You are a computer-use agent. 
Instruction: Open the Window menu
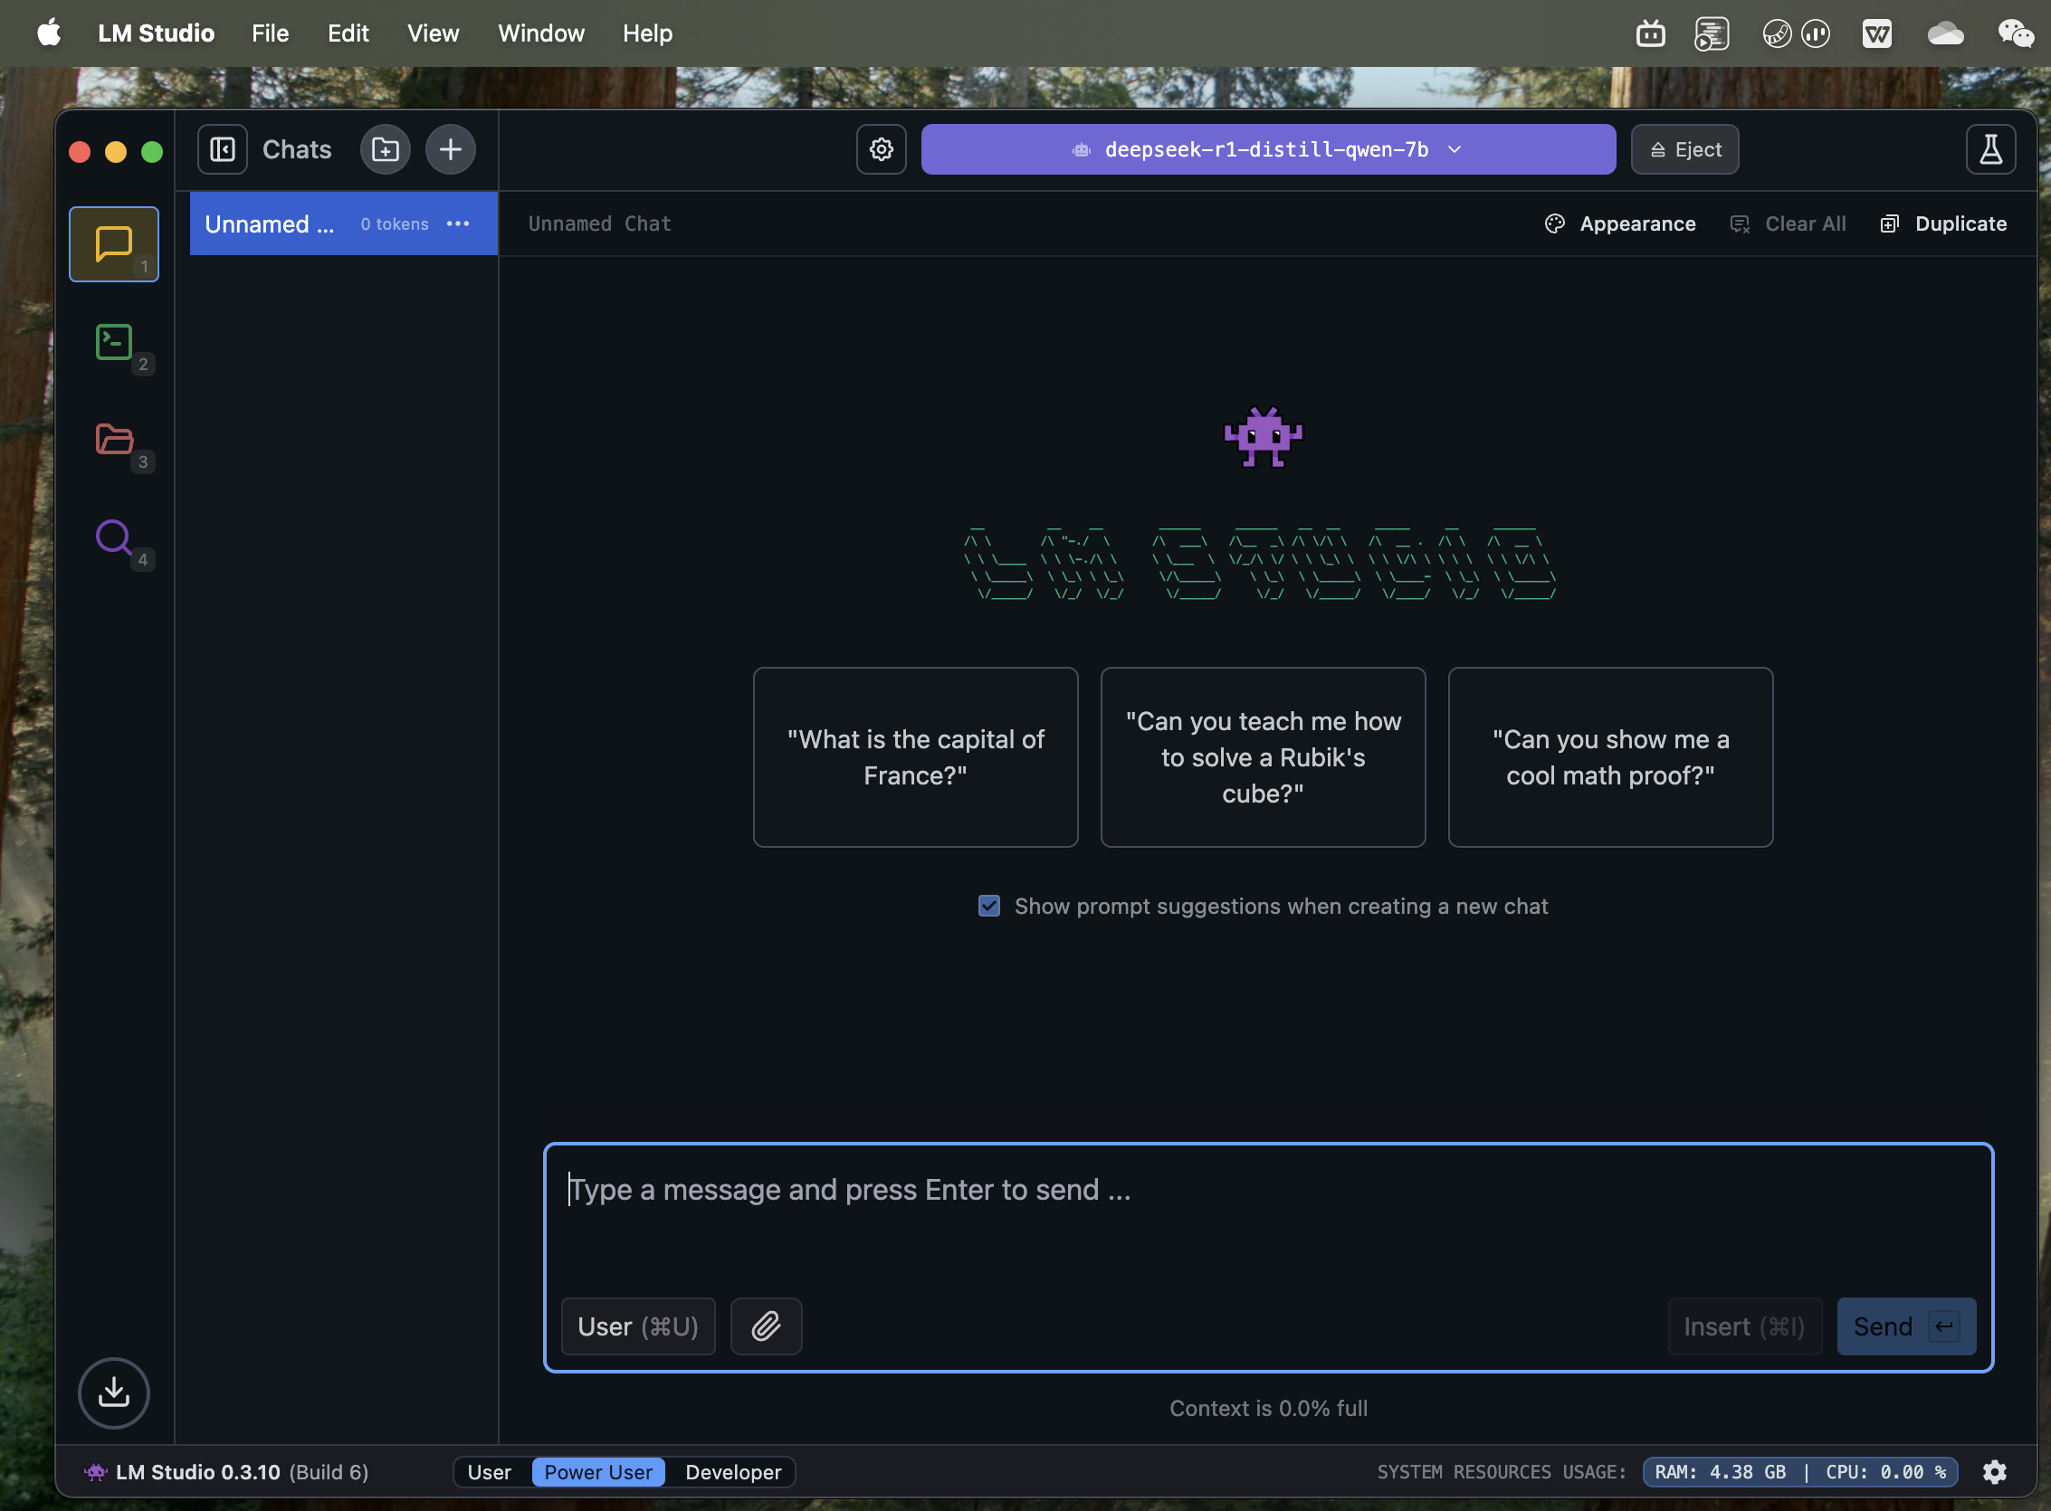[540, 33]
